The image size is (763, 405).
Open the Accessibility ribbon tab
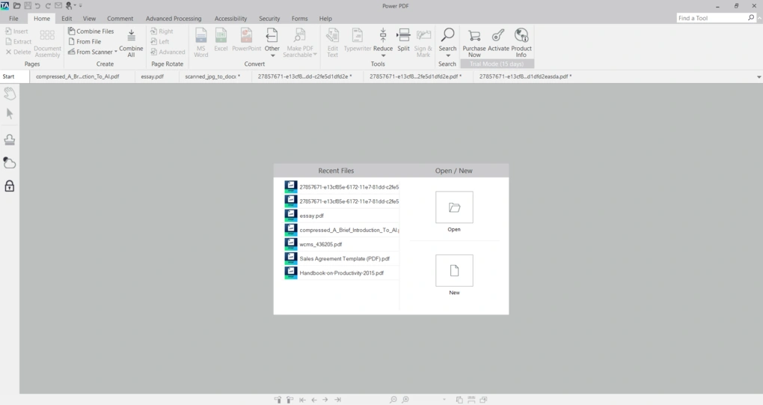(230, 19)
